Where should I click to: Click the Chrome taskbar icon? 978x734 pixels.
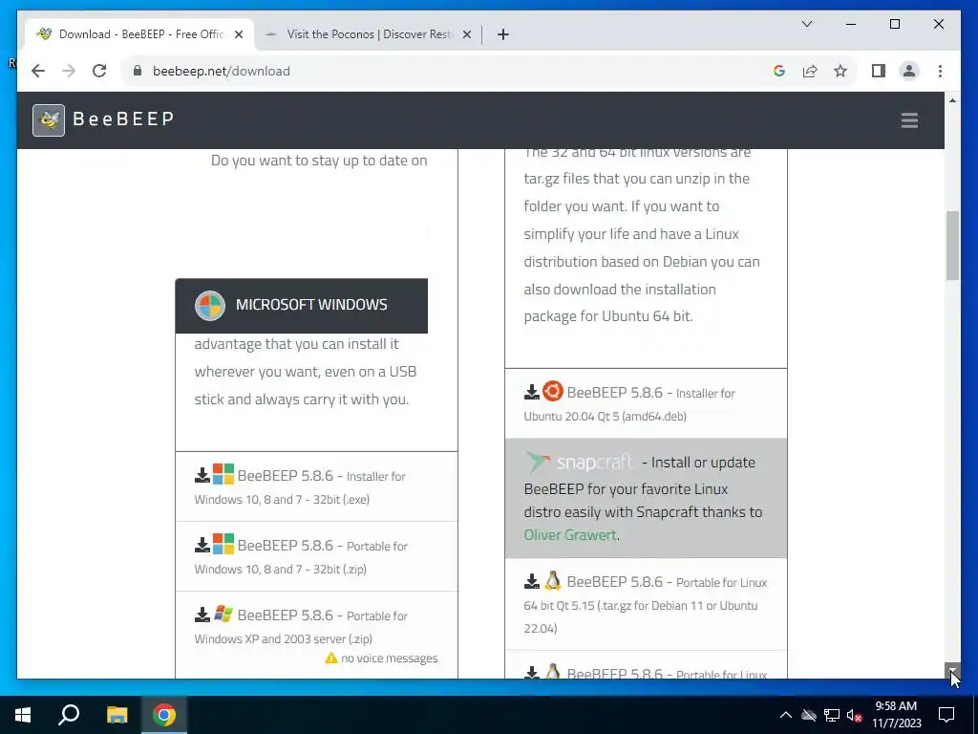164,715
